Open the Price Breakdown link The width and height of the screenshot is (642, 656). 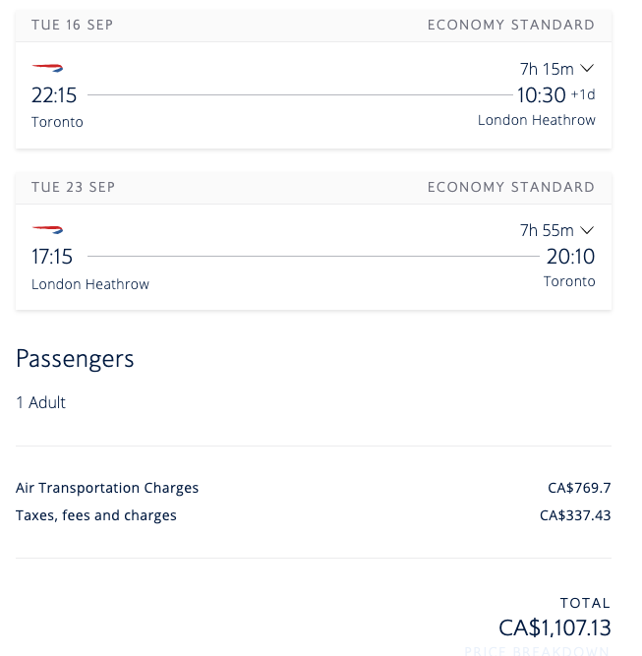click(537, 651)
